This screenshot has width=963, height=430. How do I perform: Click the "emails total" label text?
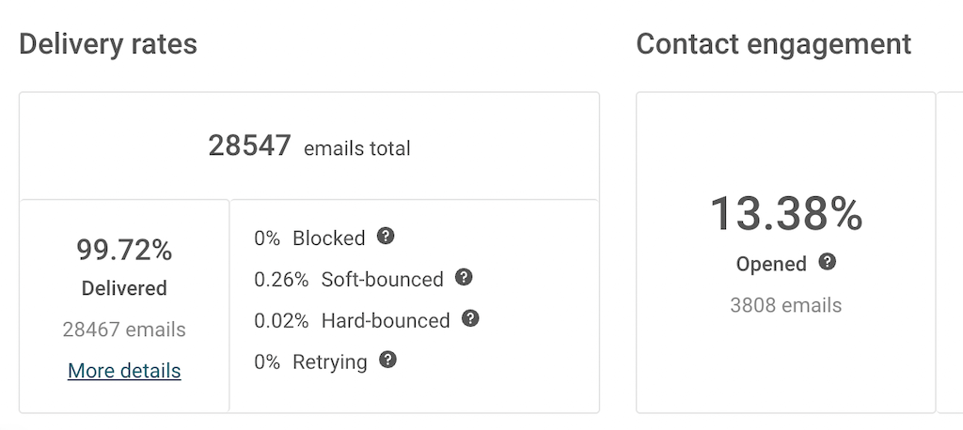(357, 148)
